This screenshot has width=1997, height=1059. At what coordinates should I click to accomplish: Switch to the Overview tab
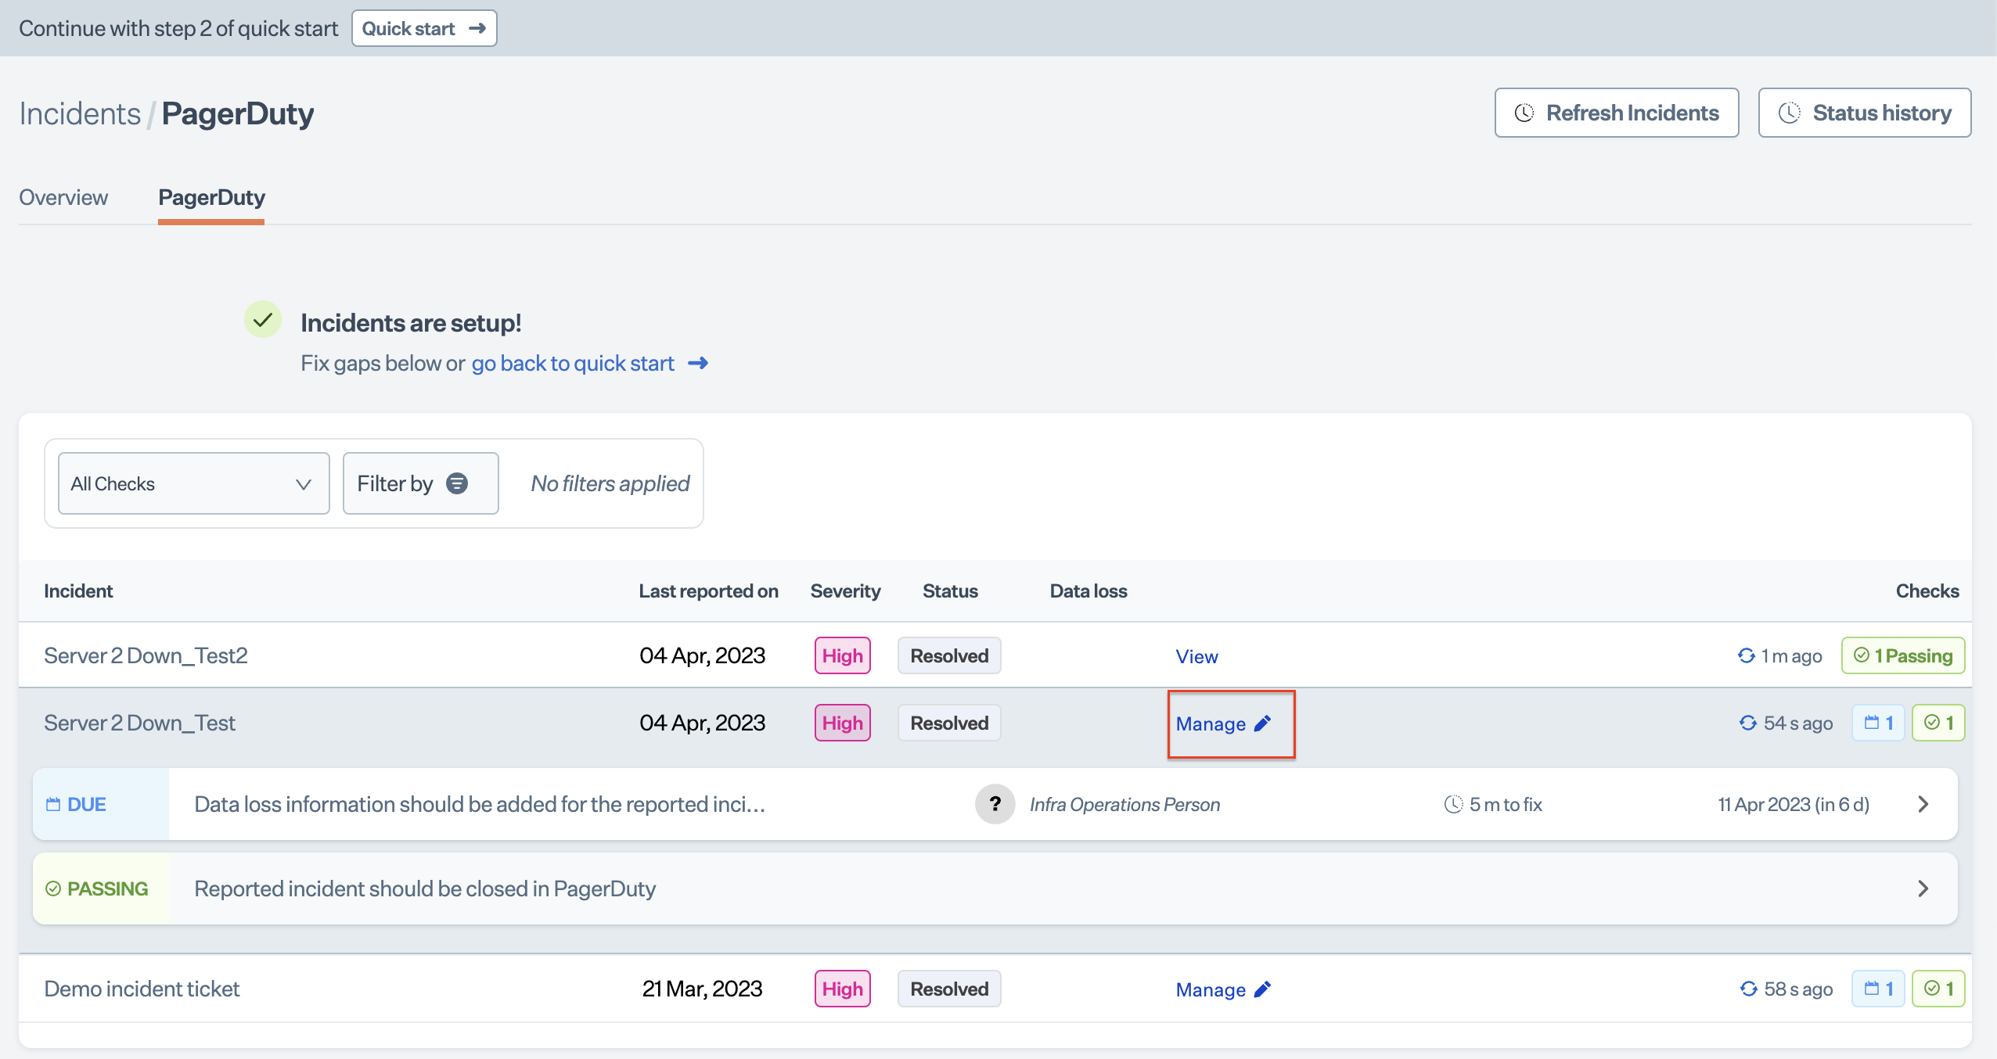63,197
